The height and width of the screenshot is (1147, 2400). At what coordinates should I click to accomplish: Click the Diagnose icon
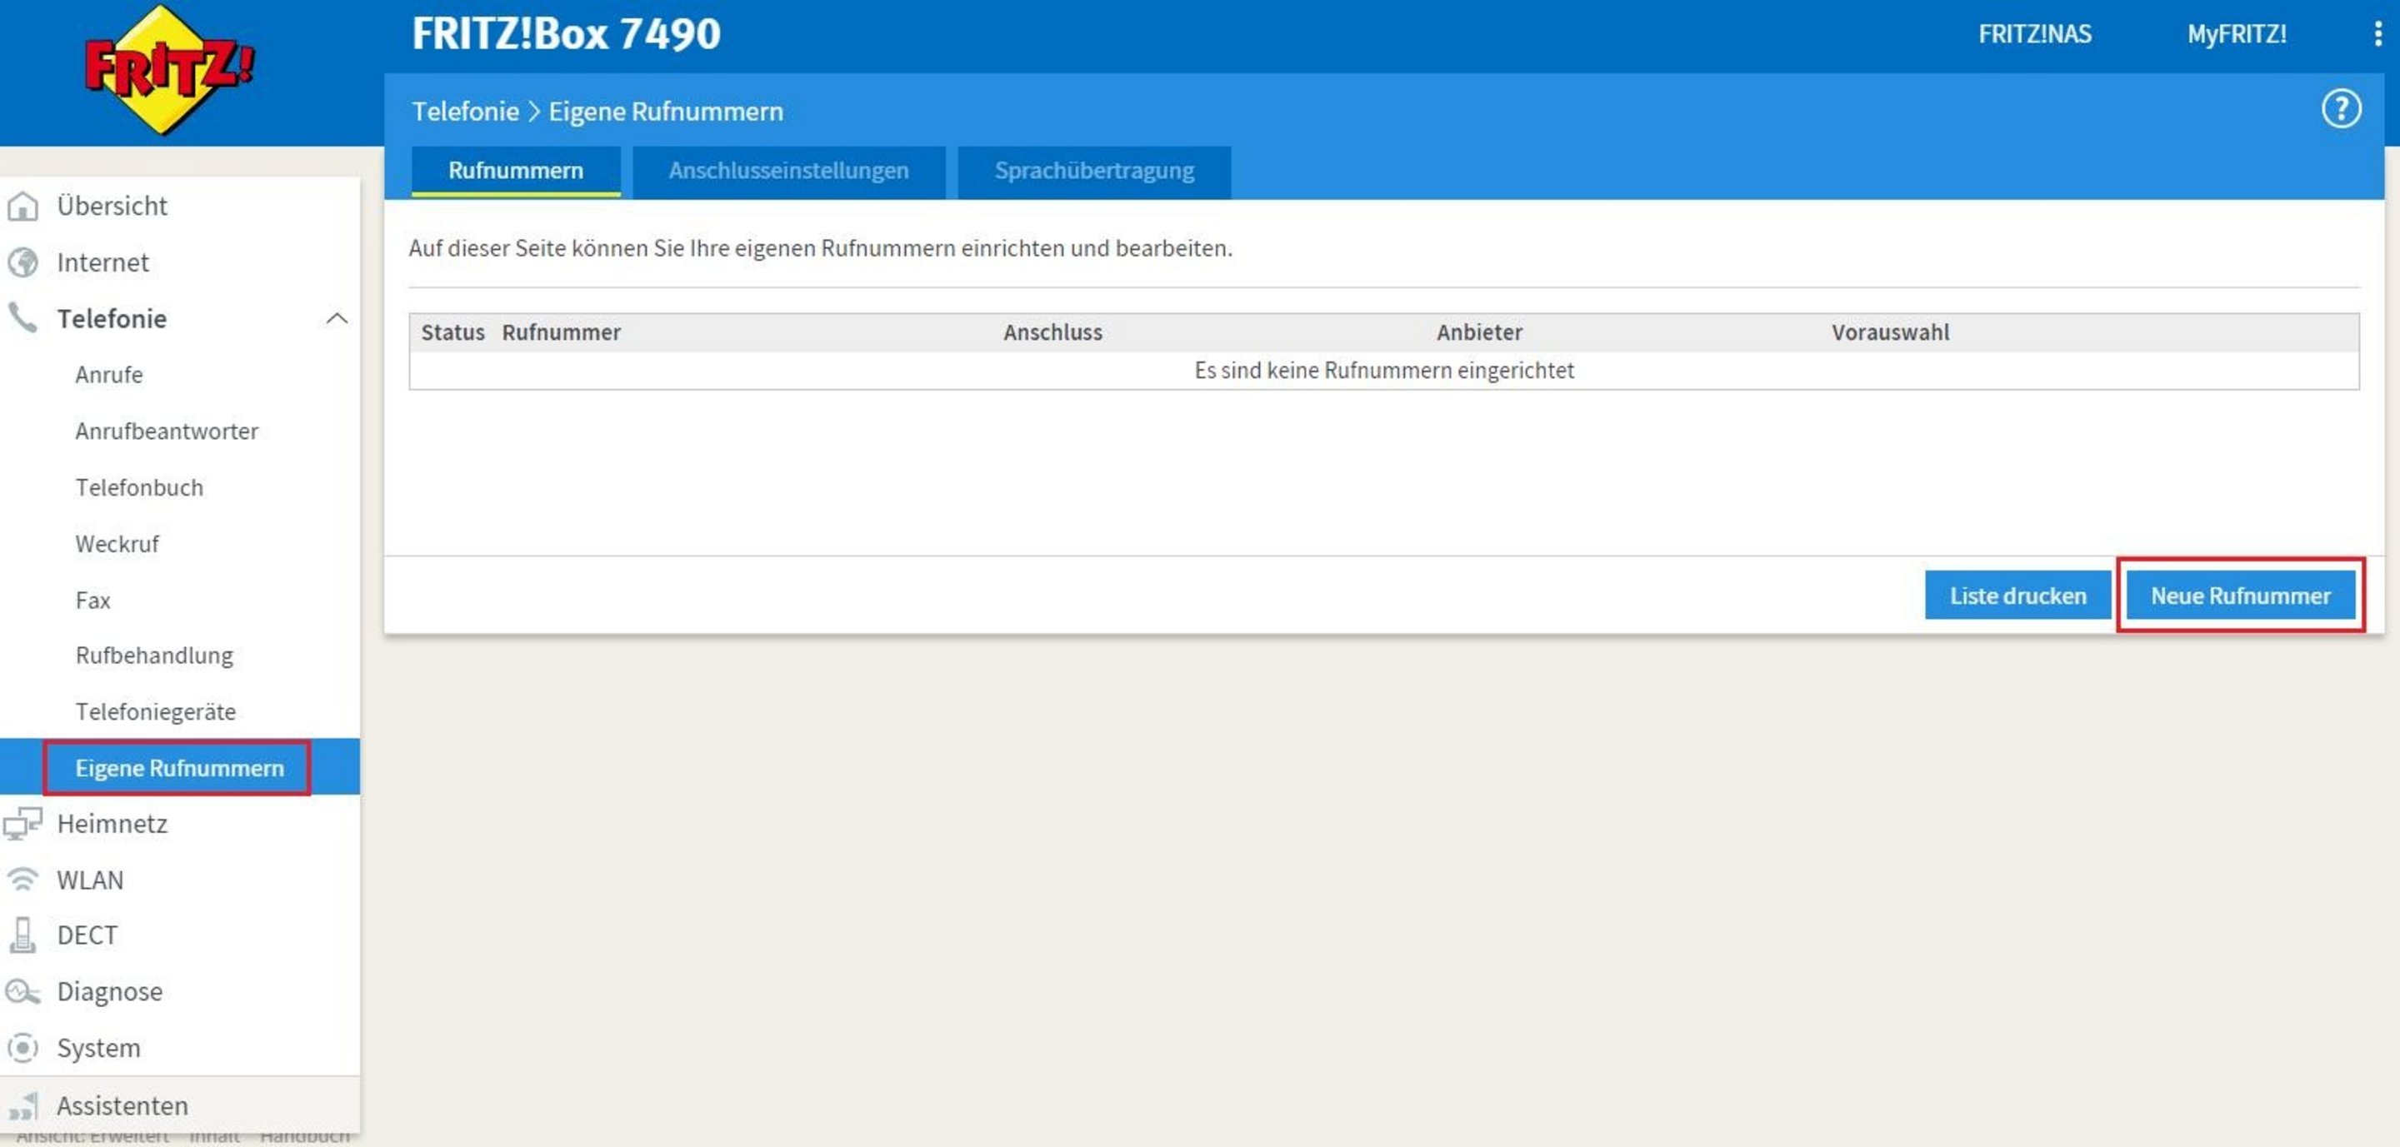point(22,992)
